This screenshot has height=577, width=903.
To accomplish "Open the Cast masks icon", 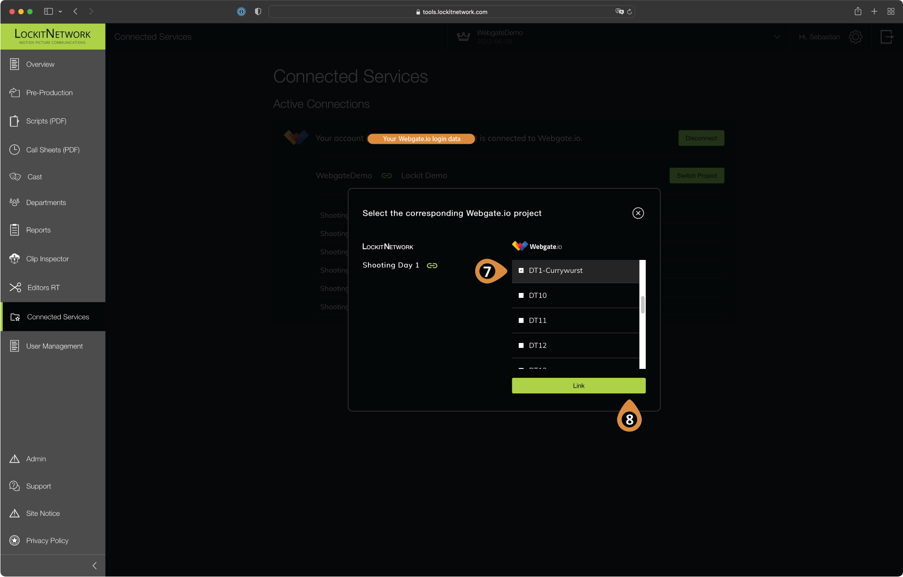I will click(15, 177).
